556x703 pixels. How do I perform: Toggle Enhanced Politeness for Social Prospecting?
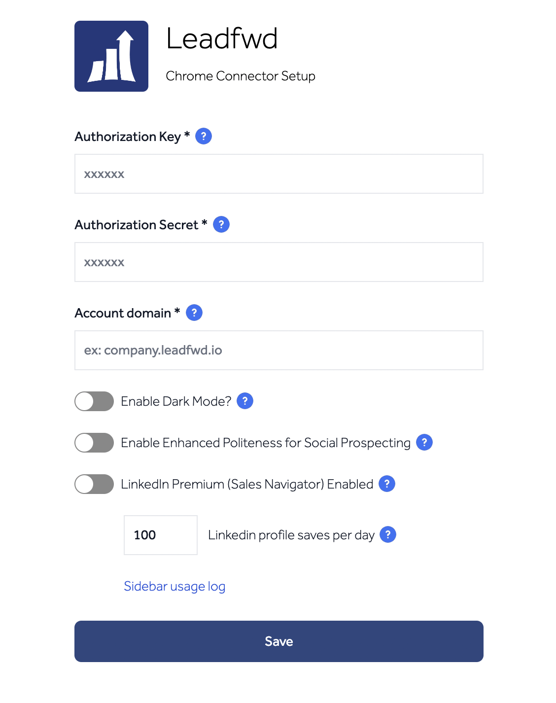coord(94,443)
